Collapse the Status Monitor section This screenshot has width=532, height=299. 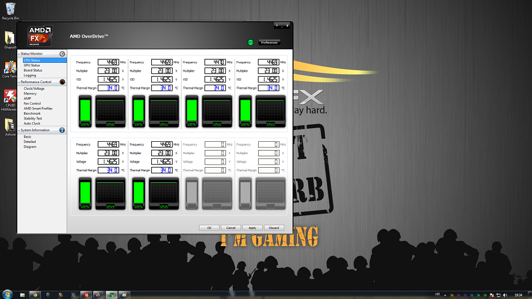[x=19, y=53]
